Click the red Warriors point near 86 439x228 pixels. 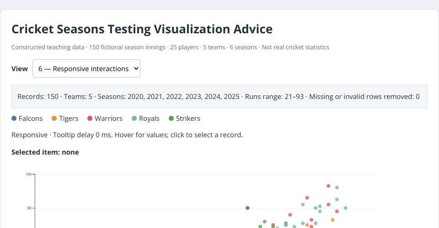pyautogui.click(x=307, y=198)
